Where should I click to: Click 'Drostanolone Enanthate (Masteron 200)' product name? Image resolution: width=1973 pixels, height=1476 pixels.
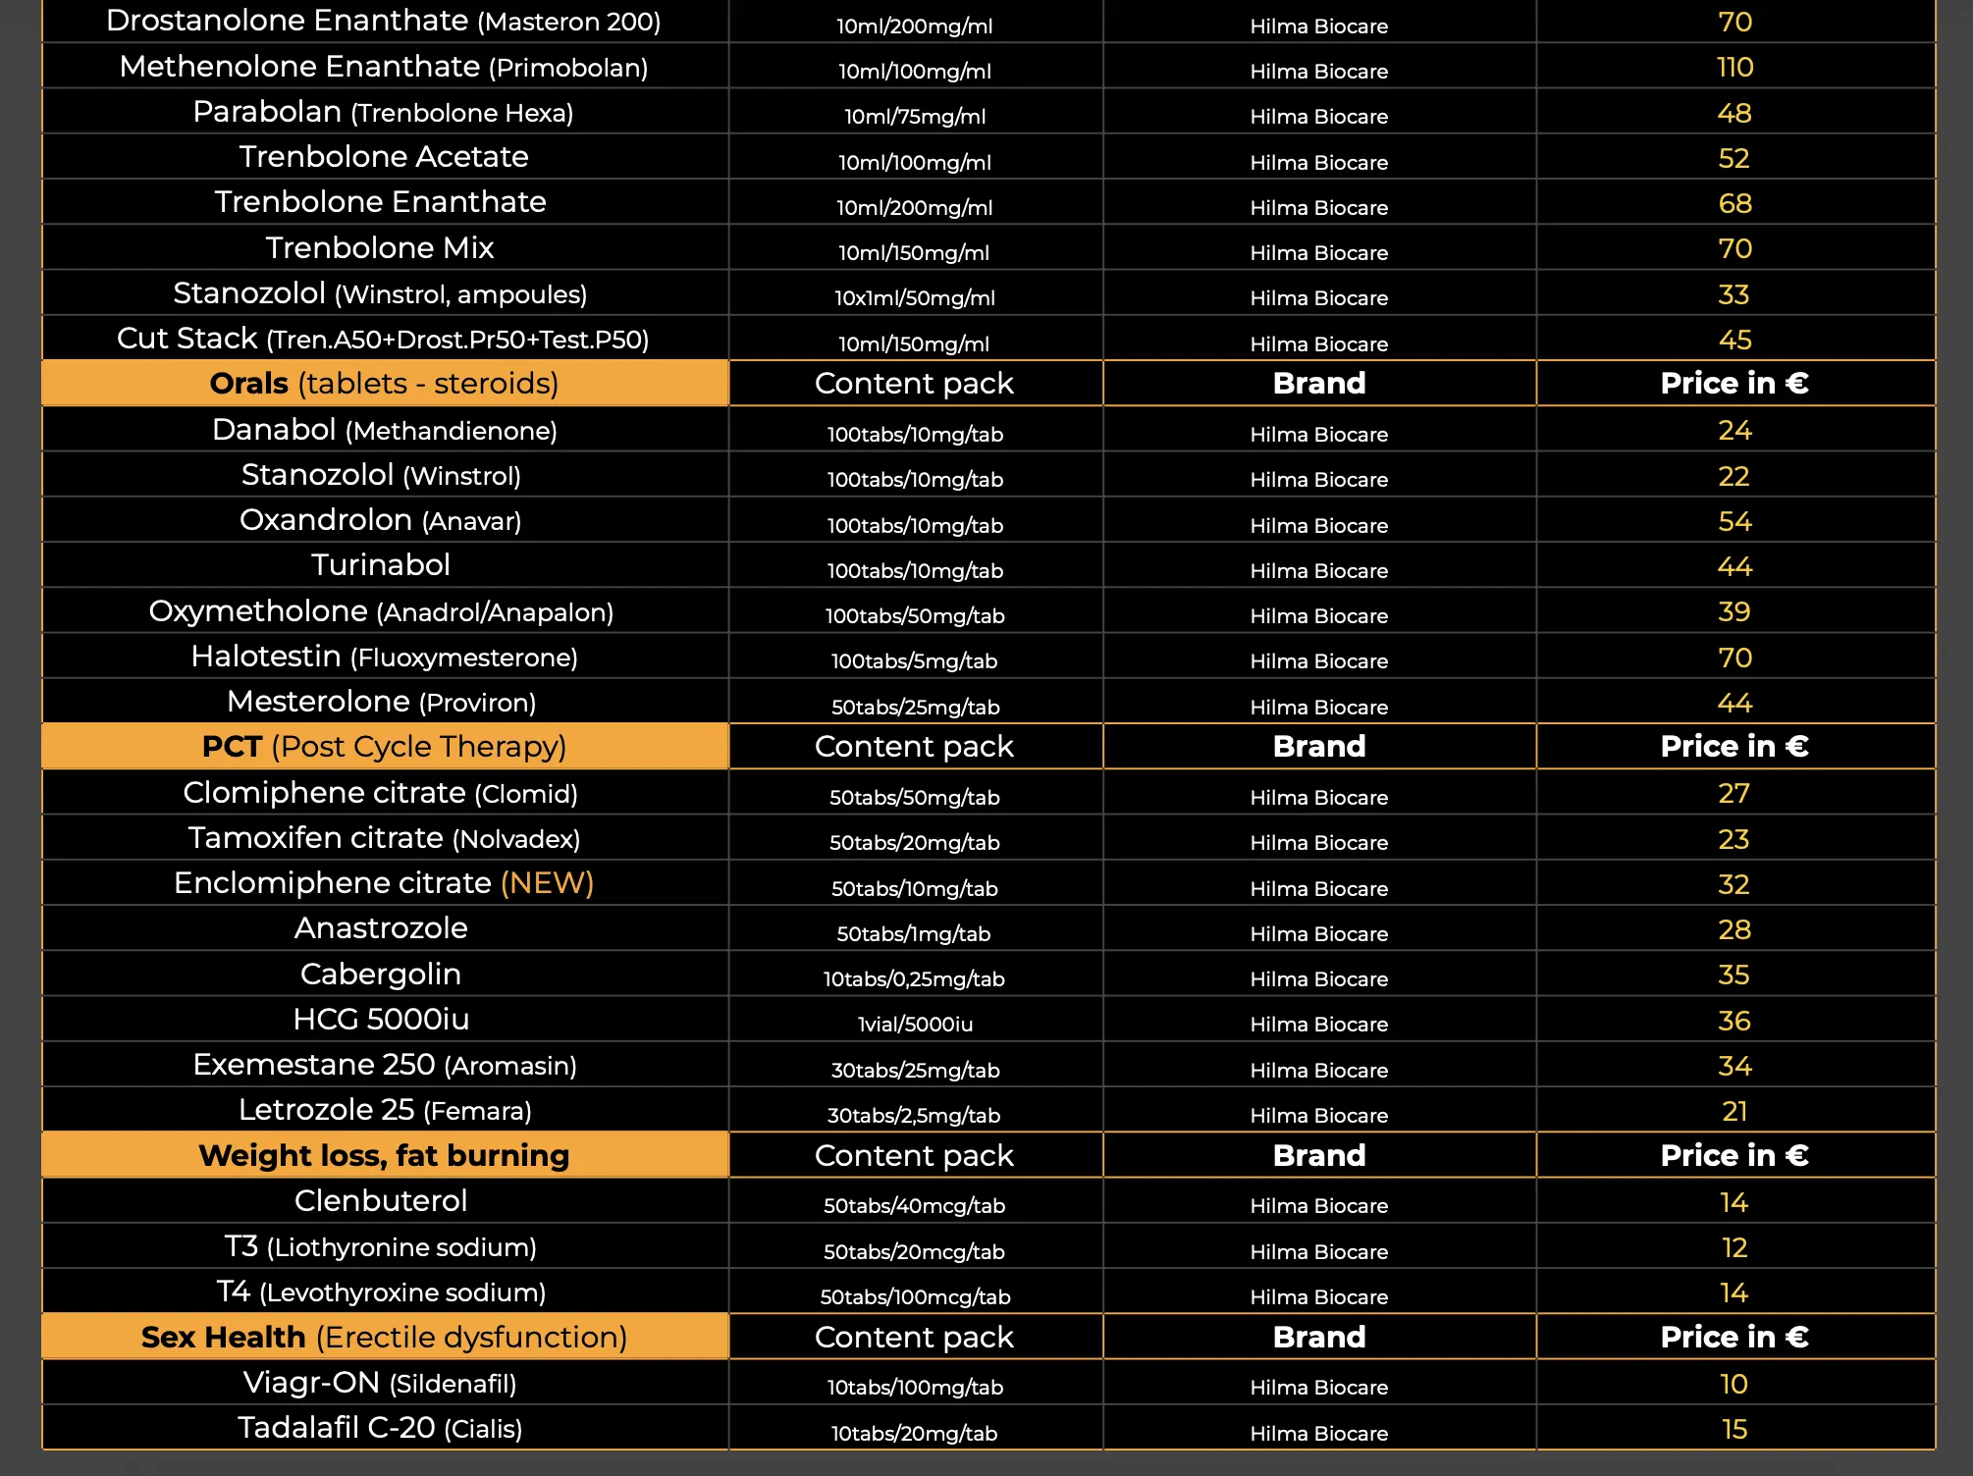click(x=384, y=21)
